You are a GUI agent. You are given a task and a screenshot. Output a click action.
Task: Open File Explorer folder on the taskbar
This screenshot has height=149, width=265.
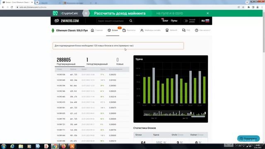(21, 146)
